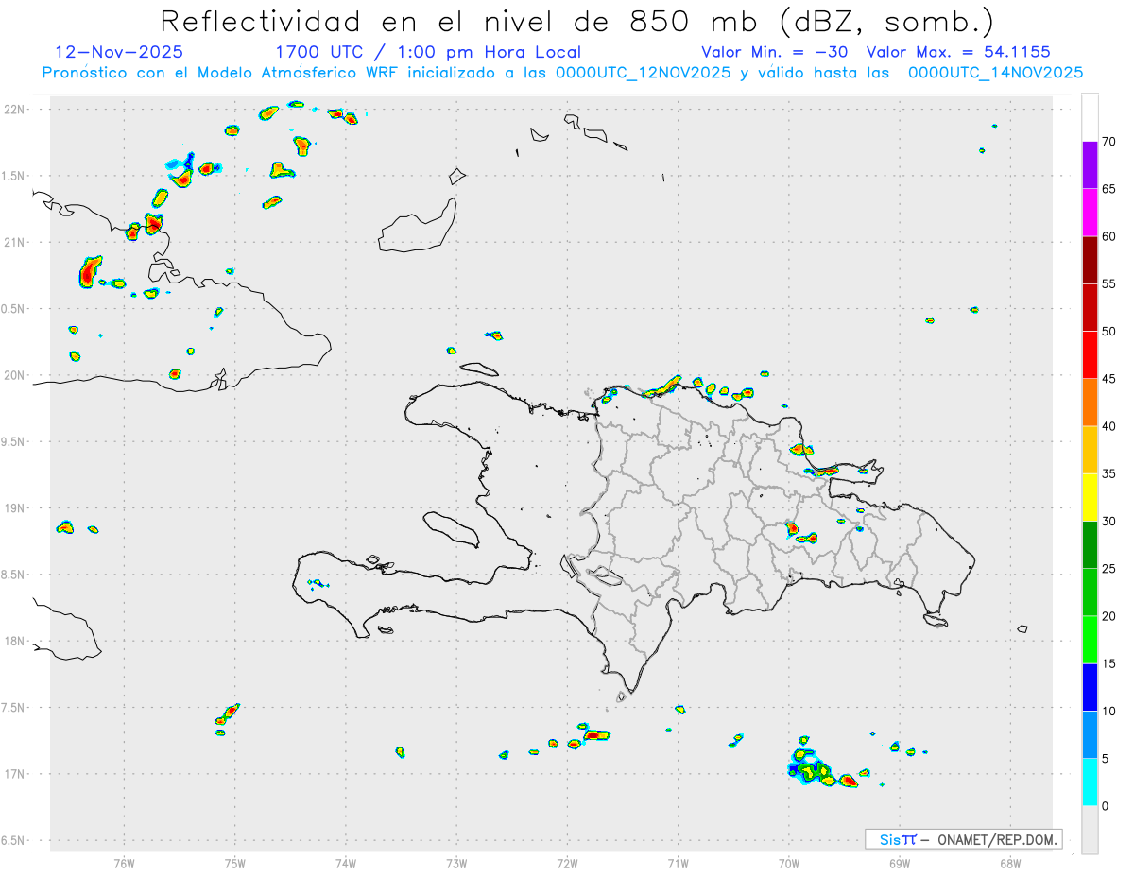Screen dimensions: 1134x876
Task: Click the colorbar value label '25'
Action: pyautogui.click(x=1109, y=569)
